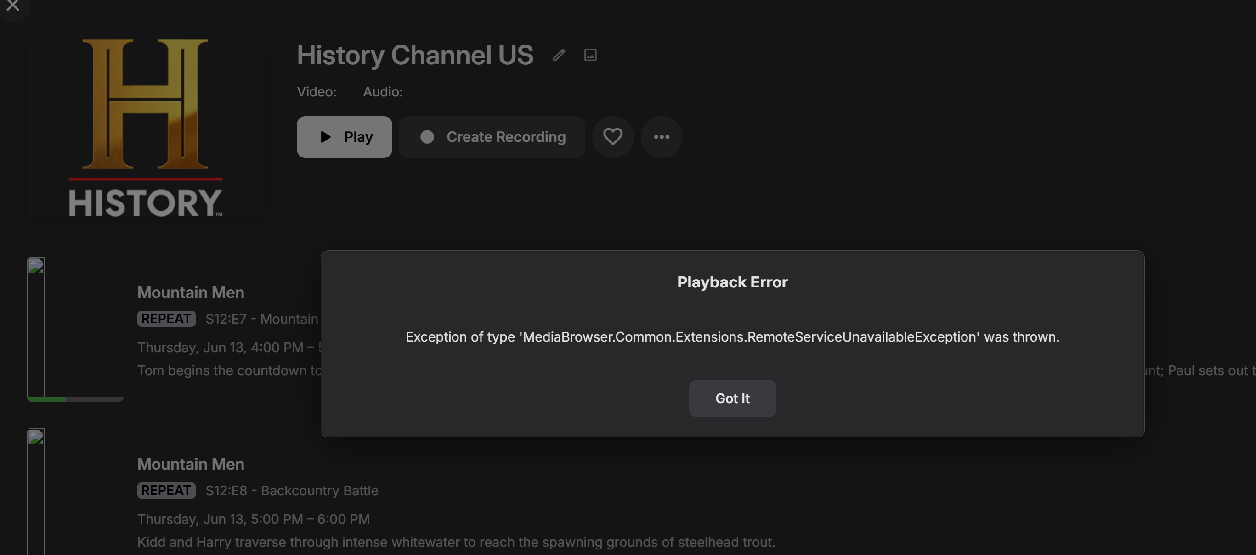Click the REPEAT badge on S12:E7
Viewport: 1256px width, 555px height.
166,319
